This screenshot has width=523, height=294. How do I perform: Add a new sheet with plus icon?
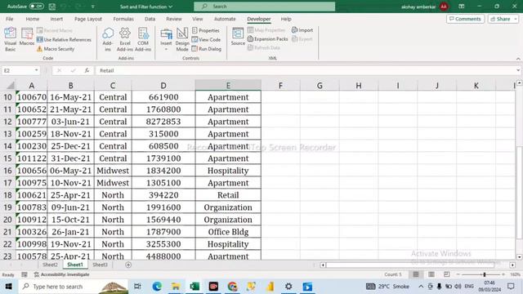pyautogui.click(x=128, y=265)
